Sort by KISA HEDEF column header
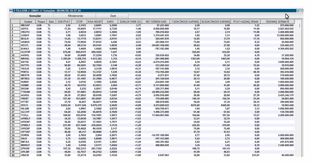The image size is (311, 164). pyautogui.click(x=94, y=22)
